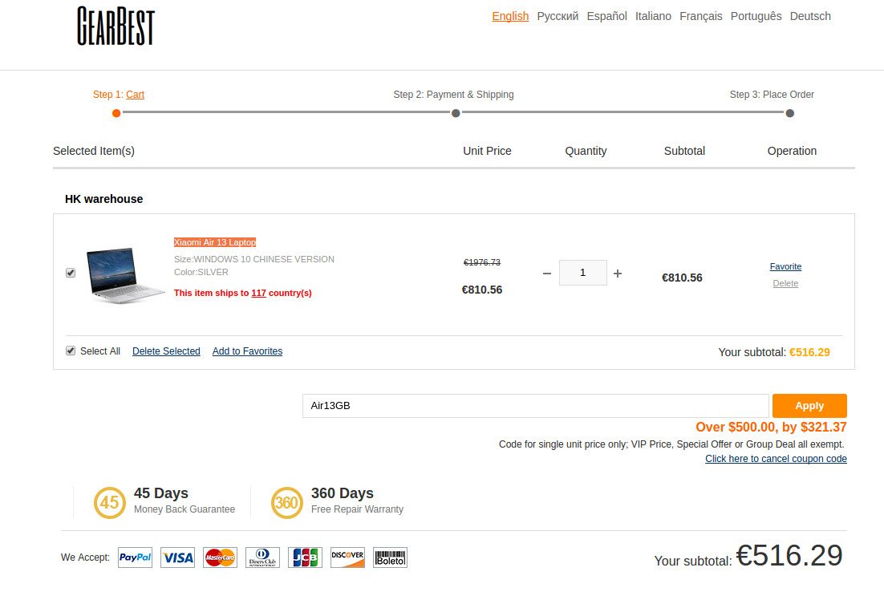Switch language to English

(510, 16)
